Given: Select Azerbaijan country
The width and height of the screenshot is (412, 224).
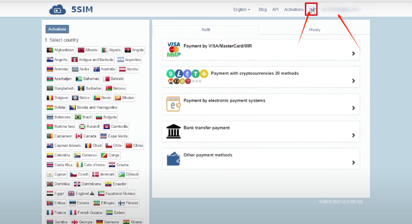Looking at the screenshot, I should point(59,79).
